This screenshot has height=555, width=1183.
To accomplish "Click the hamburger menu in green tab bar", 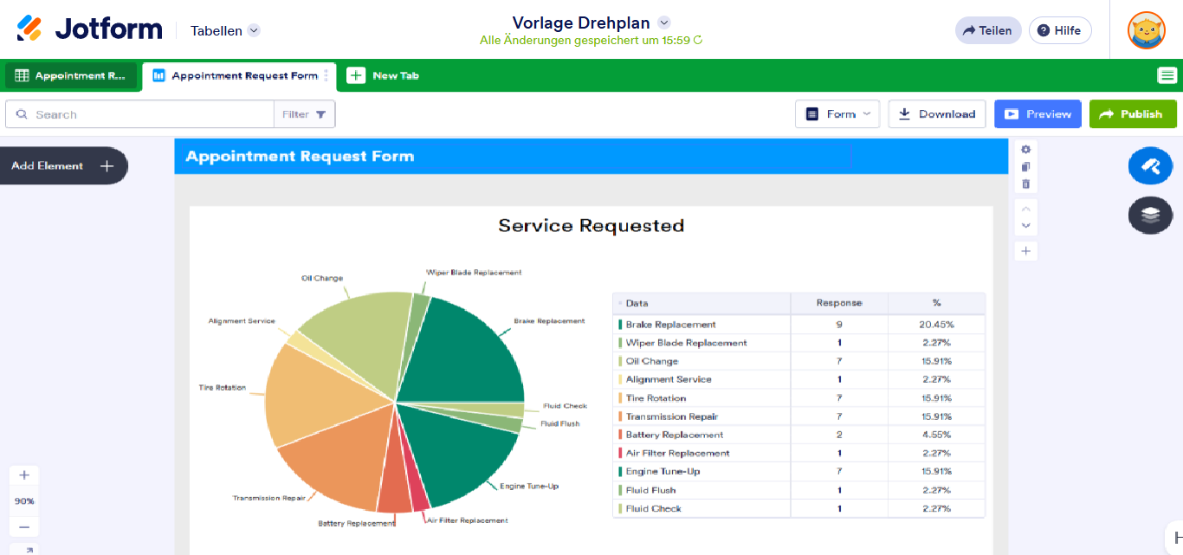I will click(x=1167, y=75).
